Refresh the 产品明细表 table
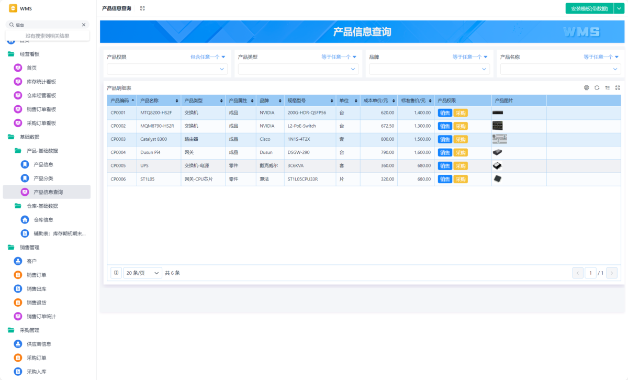The height and width of the screenshot is (380, 628). point(597,88)
